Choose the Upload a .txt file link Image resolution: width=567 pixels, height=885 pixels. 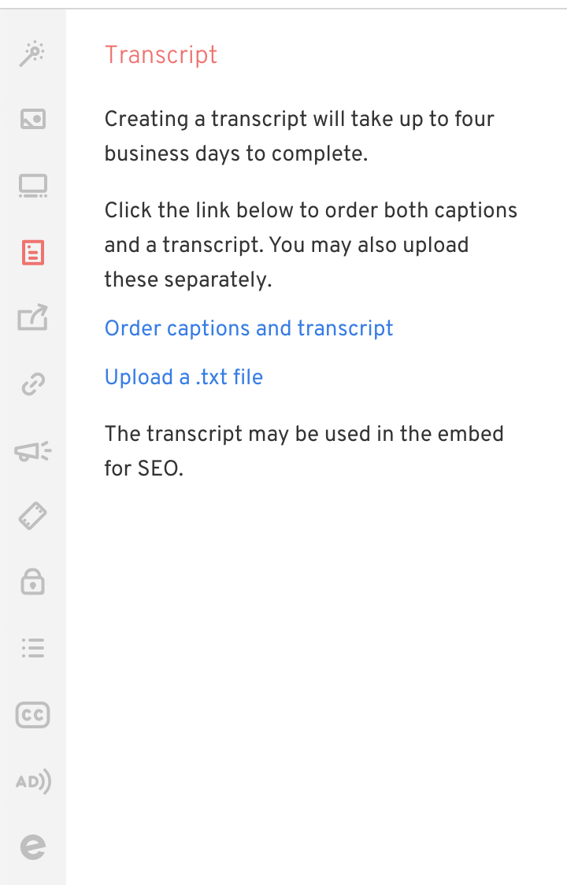click(x=183, y=377)
